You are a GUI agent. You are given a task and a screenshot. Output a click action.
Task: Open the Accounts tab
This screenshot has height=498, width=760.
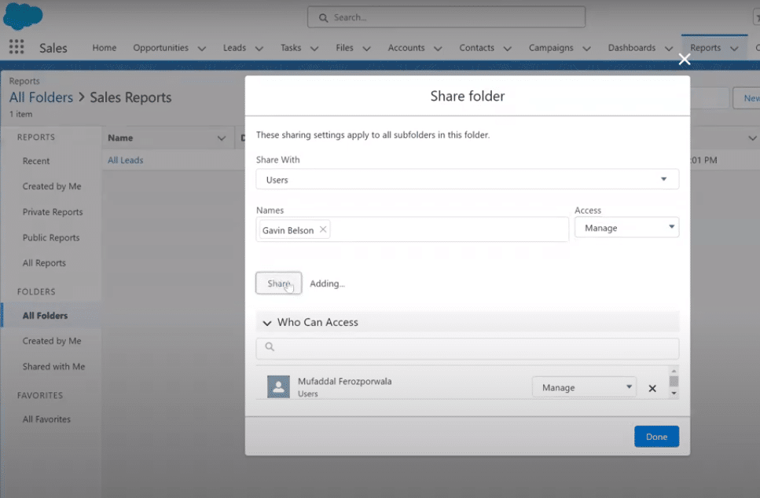pos(406,47)
